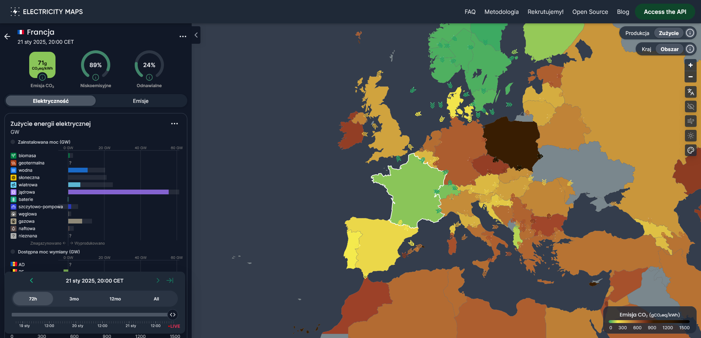Zoom out the map with minus button
Image resolution: width=701 pixels, height=338 pixels.
pos(690,77)
